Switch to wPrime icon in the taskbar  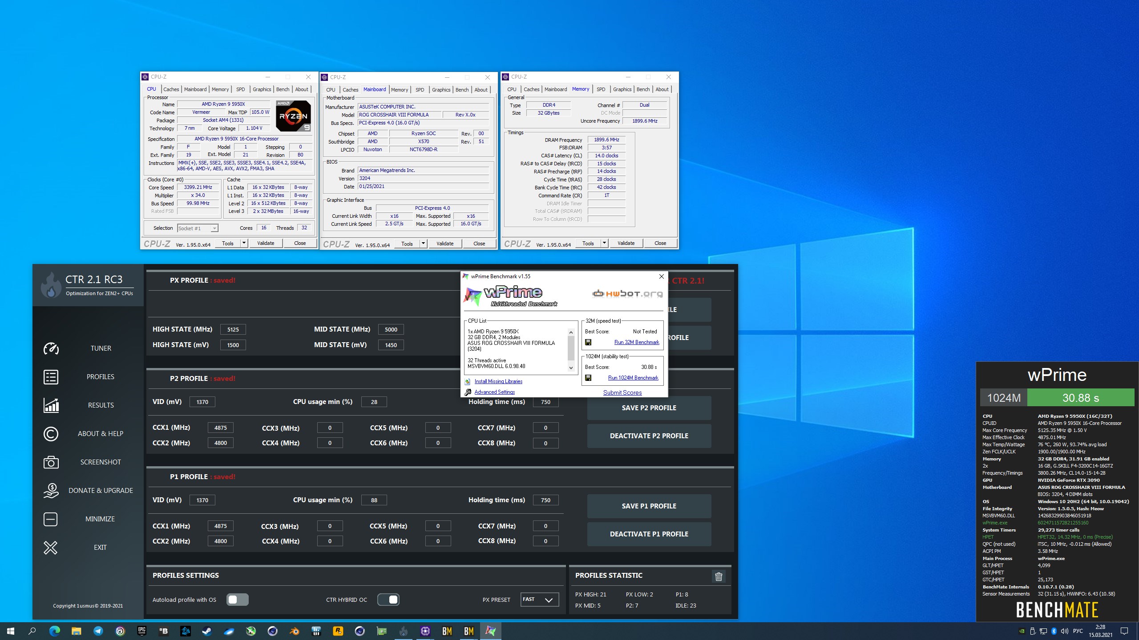[x=491, y=631]
